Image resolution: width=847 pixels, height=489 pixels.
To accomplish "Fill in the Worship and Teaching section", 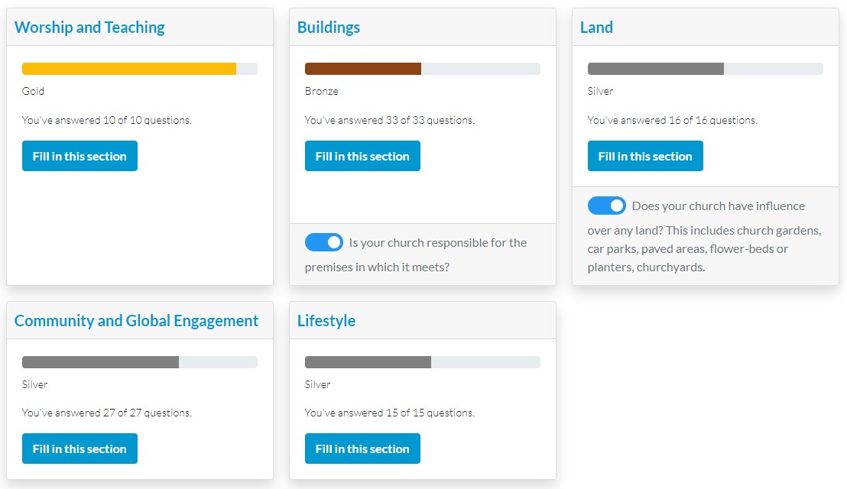I will [x=80, y=156].
